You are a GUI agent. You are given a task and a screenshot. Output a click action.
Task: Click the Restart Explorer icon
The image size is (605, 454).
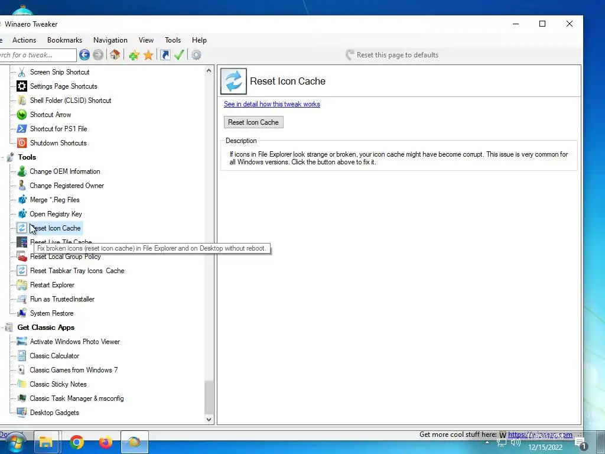click(x=22, y=285)
